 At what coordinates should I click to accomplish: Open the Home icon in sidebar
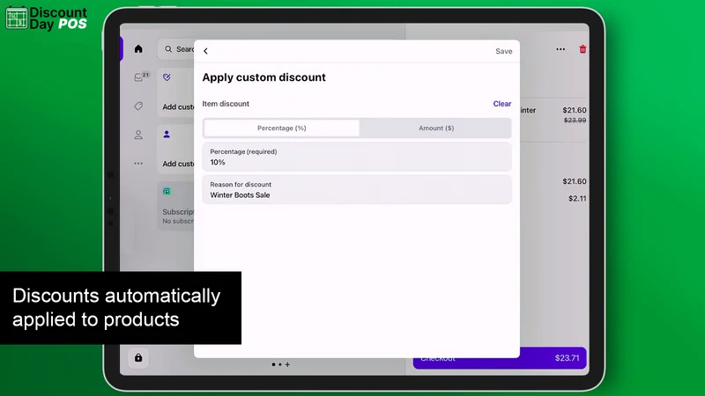[x=138, y=49]
